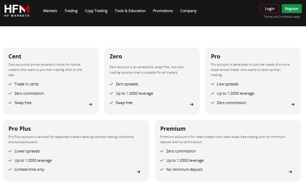Open the Zero account arrow icon
Screen dimensions: 306x186
tap(192, 104)
